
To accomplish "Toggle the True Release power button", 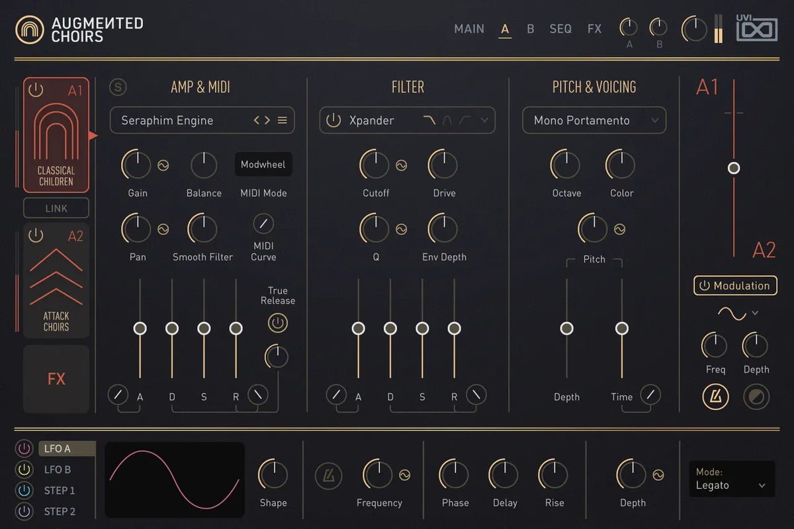I will click(278, 323).
